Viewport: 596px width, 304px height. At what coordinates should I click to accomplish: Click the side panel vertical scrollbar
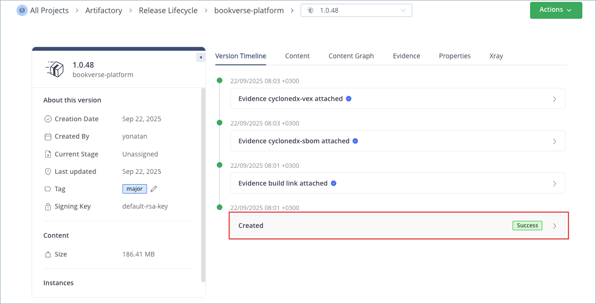pyautogui.click(x=203, y=185)
